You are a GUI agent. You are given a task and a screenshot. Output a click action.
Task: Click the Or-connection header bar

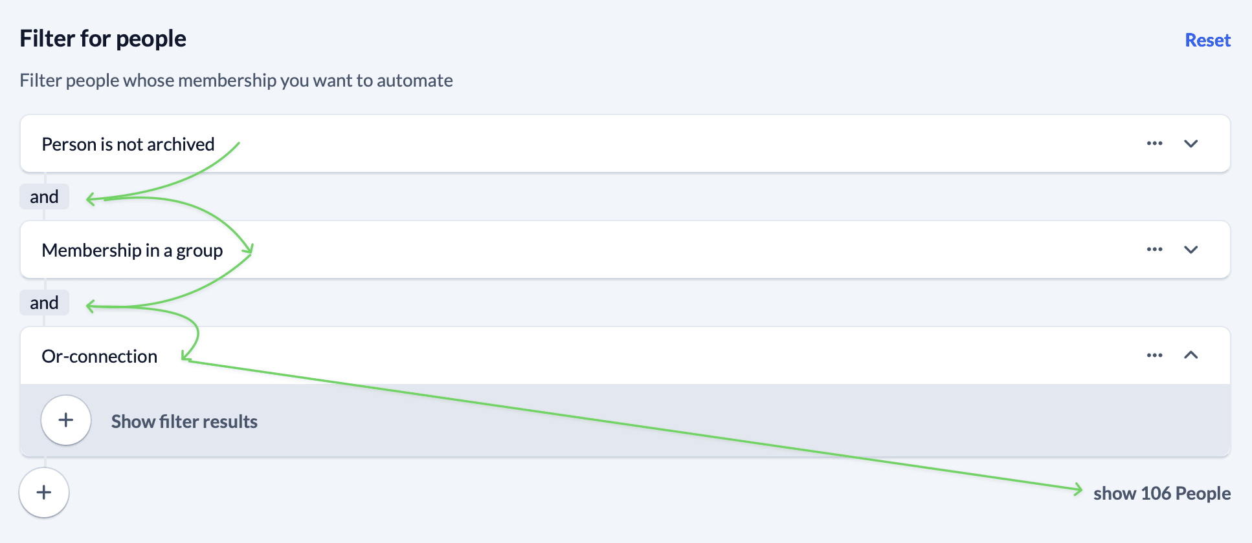point(647,356)
